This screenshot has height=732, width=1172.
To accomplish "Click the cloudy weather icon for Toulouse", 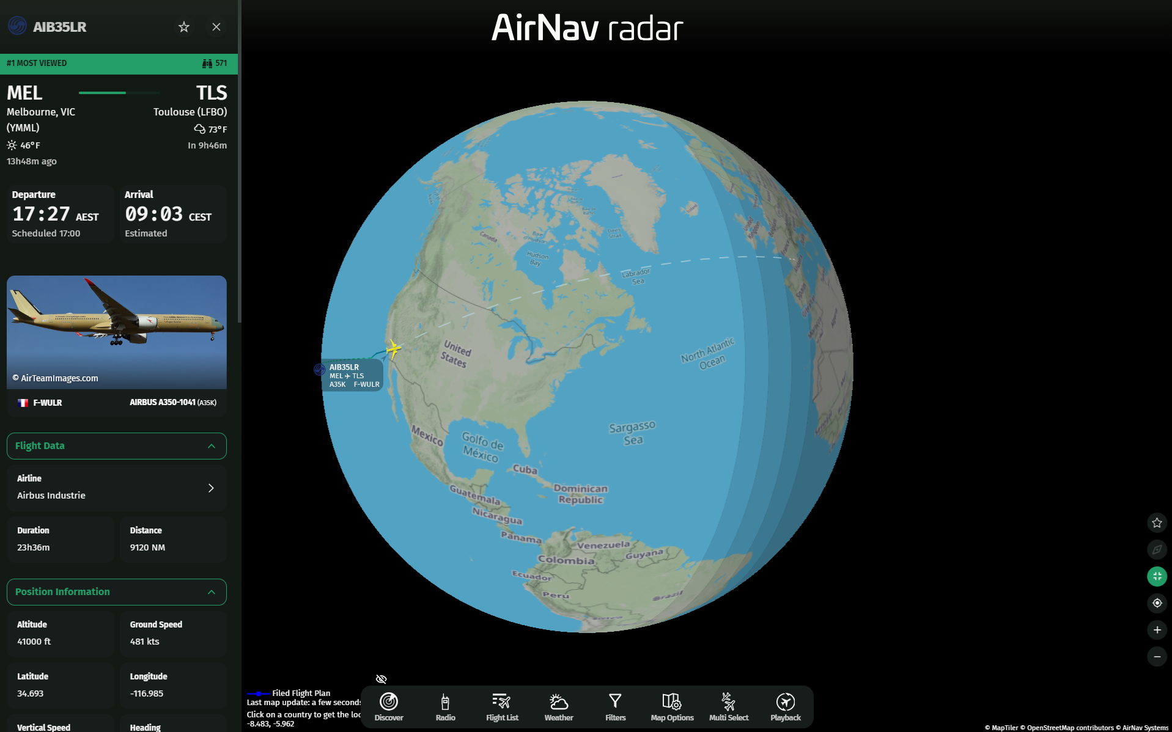I will click(x=199, y=129).
